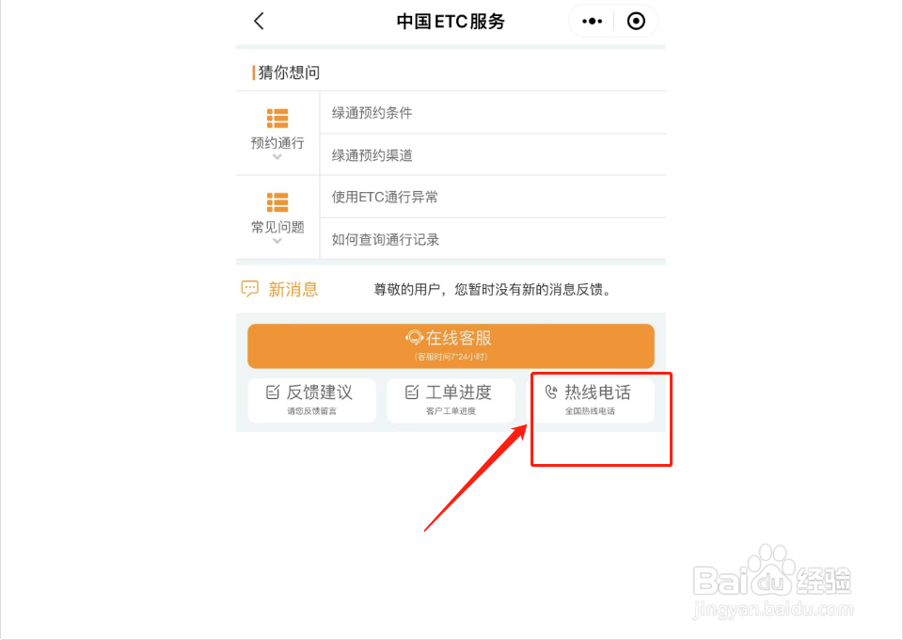Viewport: 903px width, 640px height.
Task: Tap the phone icon beside 热线电话
Action: [551, 392]
